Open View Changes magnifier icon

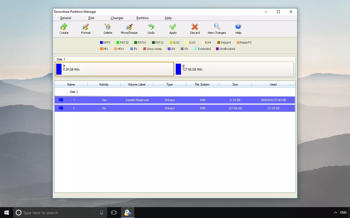pyautogui.click(x=217, y=27)
